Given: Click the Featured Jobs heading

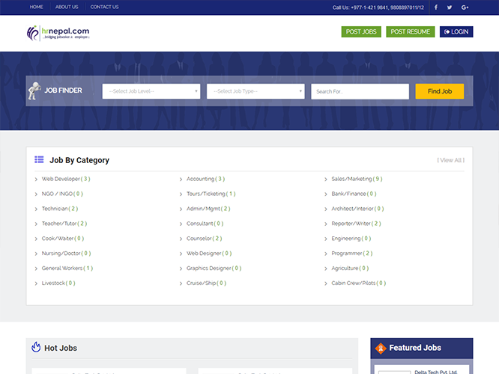Looking at the screenshot, I should pos(415,348).
